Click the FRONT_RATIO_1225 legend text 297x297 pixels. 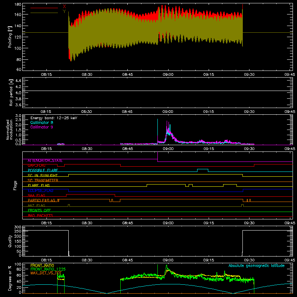(48, 269)
